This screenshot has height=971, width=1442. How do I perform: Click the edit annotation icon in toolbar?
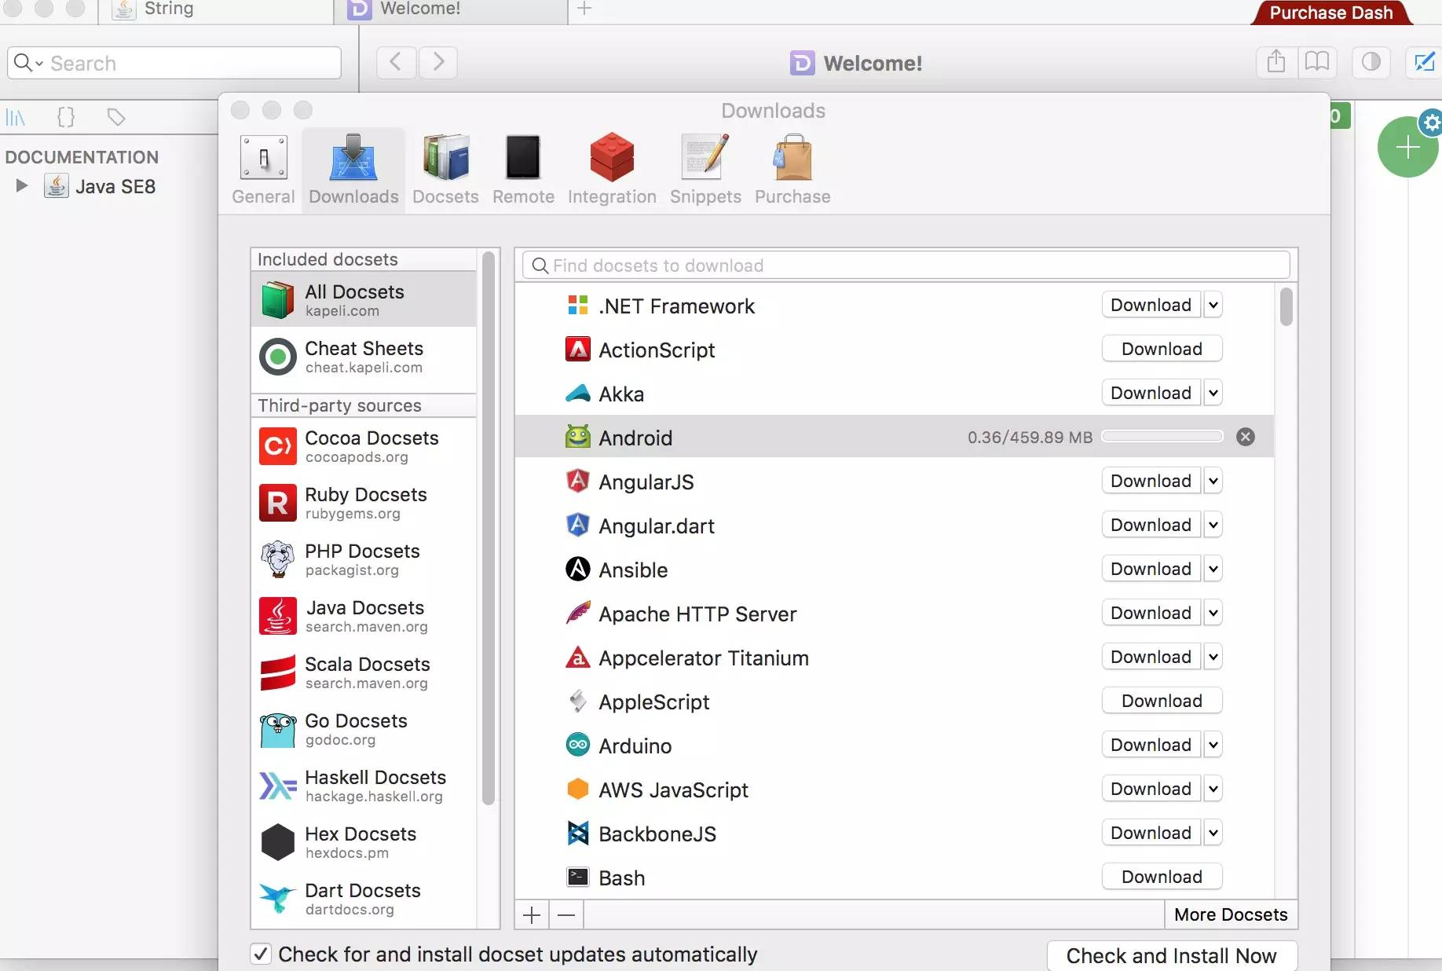point(1424,61)
